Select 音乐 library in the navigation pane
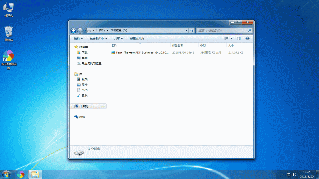319x179 pixels. 84,95
